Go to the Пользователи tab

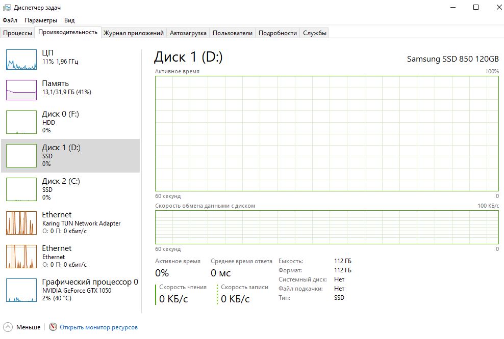click(233, 33)
